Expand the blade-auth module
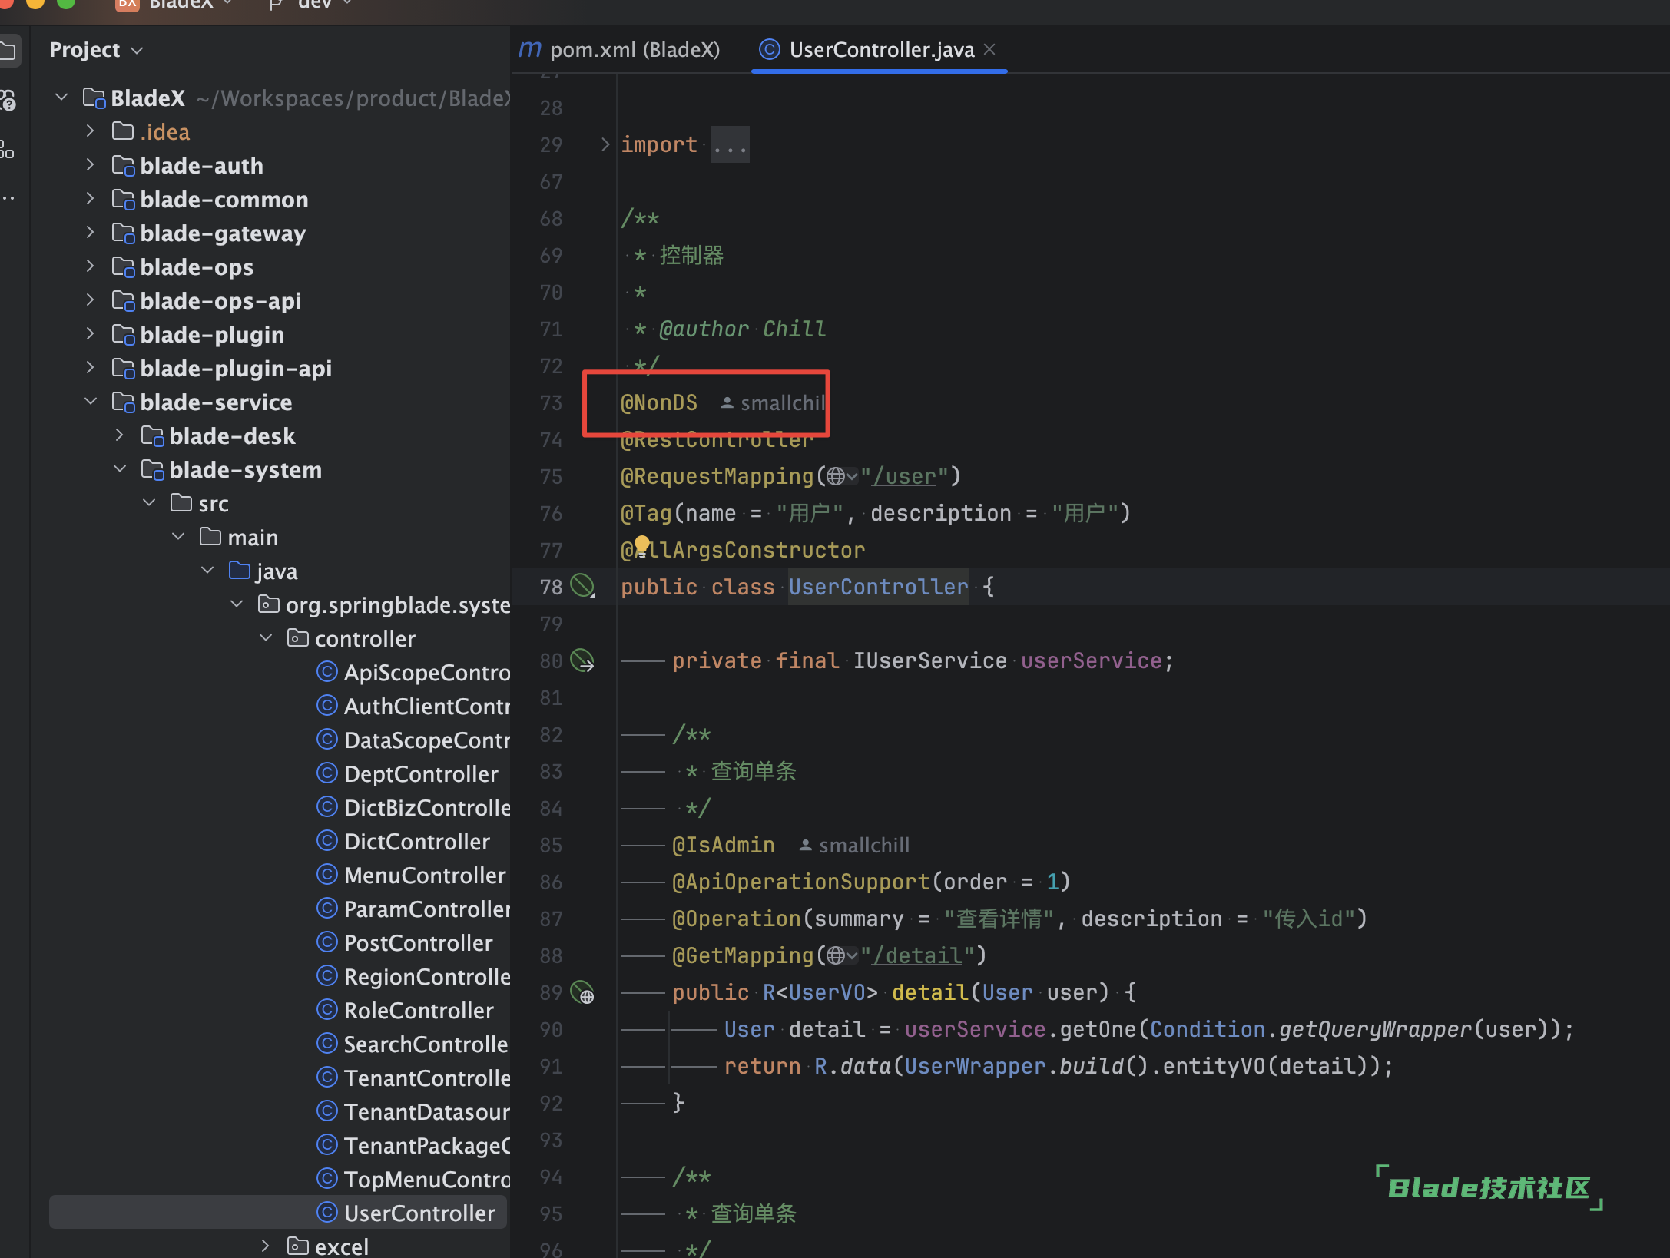 point(91,165)
